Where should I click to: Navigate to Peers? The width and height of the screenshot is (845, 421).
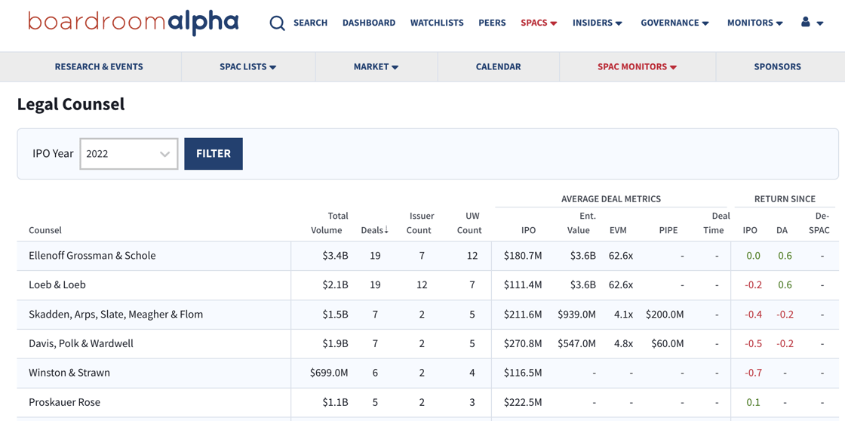pos(492,23)
